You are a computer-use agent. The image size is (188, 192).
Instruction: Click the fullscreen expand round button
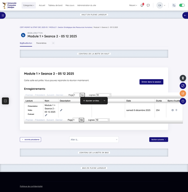coord(183,86)
